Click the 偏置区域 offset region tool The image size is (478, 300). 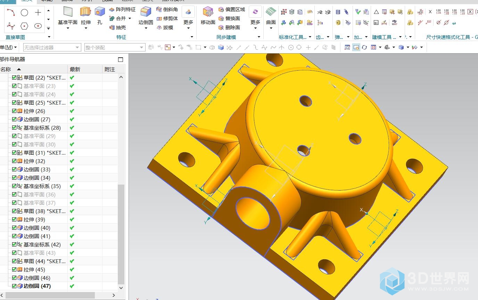coord(232,9)
